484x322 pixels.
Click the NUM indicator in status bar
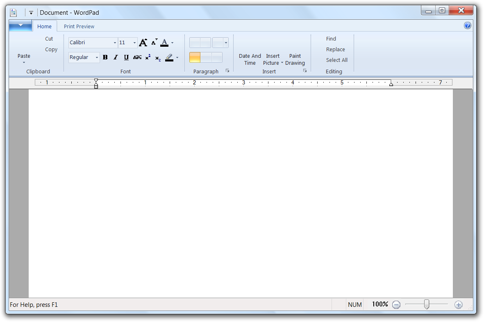point(354,305)
